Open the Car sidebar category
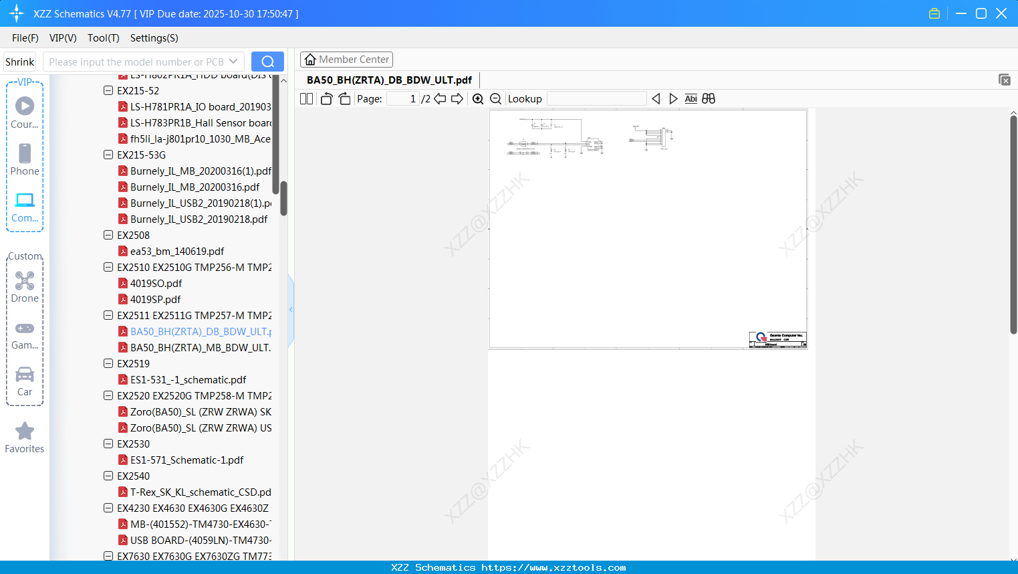 pyautogui.click(x=25, y=381)
